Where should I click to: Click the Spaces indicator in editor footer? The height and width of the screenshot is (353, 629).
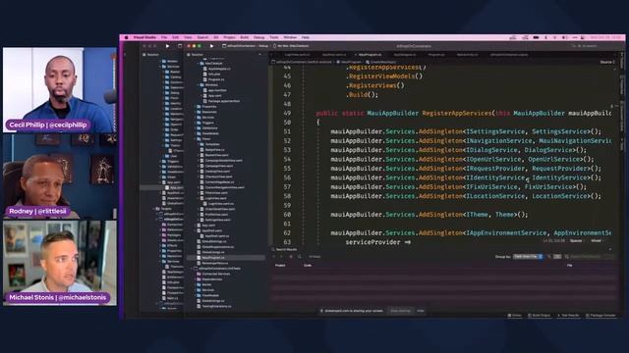point(576,241)
